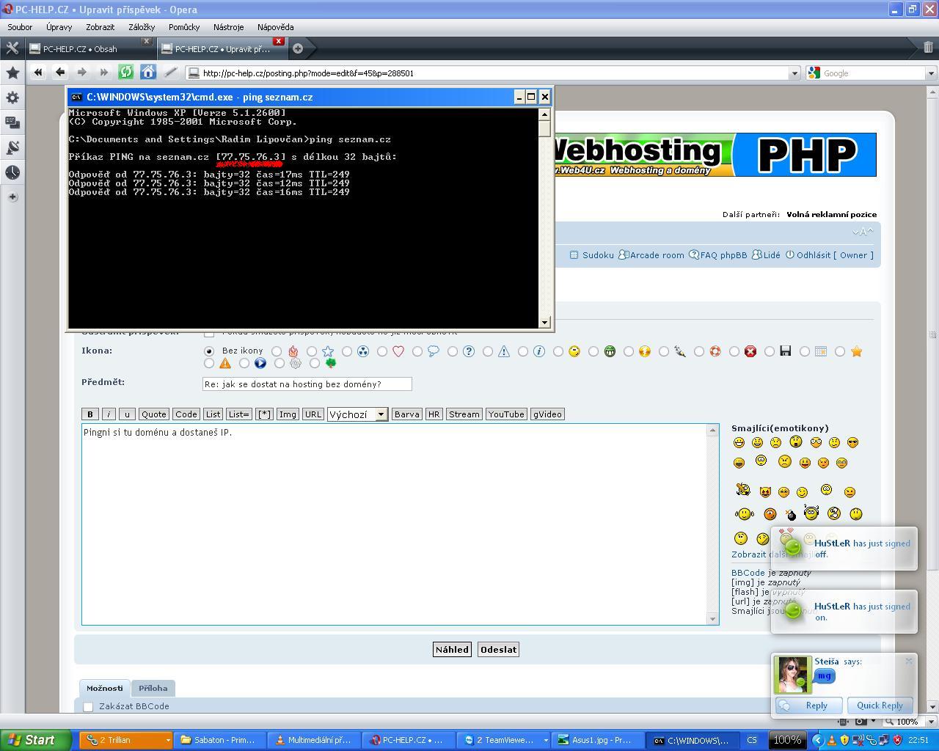Screen dimensions: 939x751
Task: Click the italic 'i' BBCode button
Action: pos(109,414)
